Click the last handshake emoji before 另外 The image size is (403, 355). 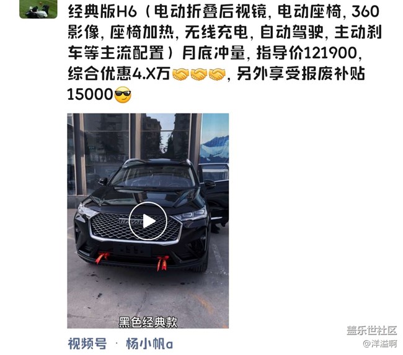(x=217, y=74)
